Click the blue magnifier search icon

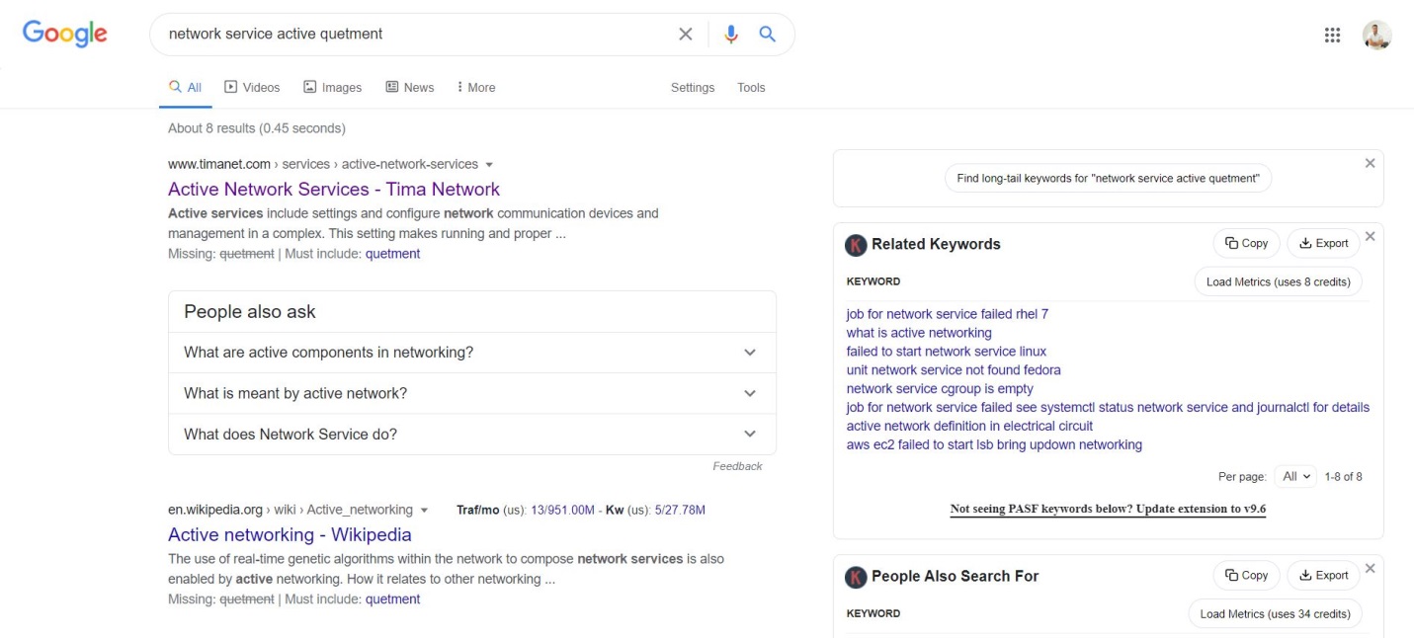pyautogui.click(x=767, y=35)
